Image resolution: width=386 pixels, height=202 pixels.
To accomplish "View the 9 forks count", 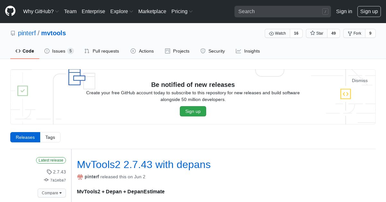I will click(x=371, y=33).
